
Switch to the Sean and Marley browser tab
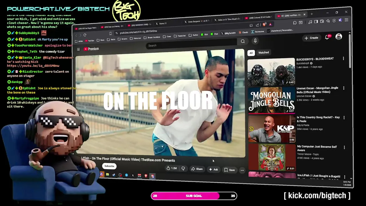coord(112,27)
